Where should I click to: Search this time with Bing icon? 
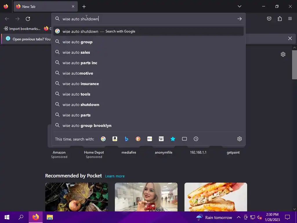click(126, 139)
